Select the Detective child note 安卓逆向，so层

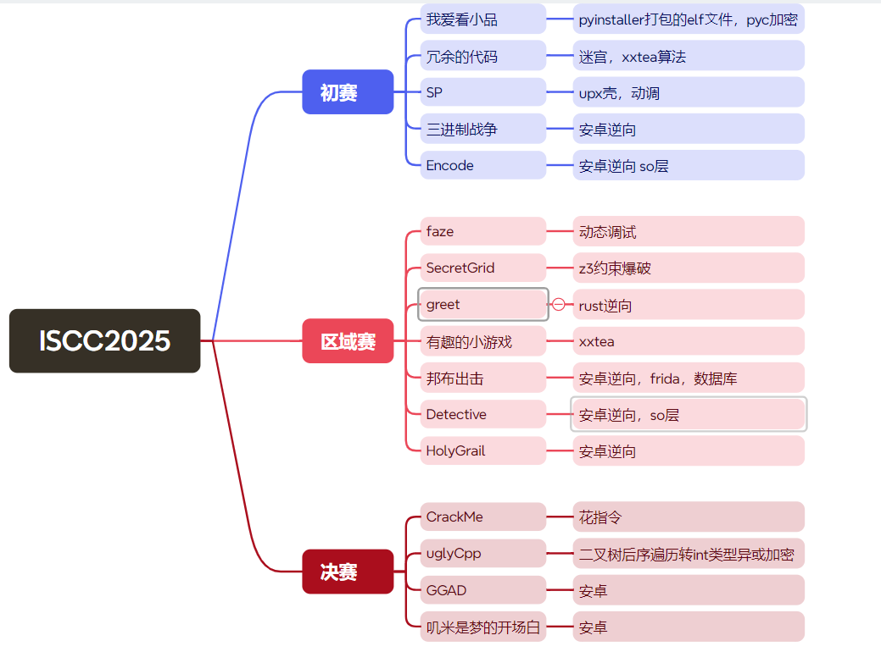[689, 414]
